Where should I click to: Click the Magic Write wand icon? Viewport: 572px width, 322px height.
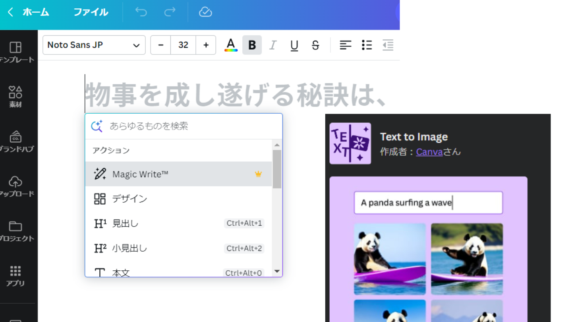tap(100, 174)
